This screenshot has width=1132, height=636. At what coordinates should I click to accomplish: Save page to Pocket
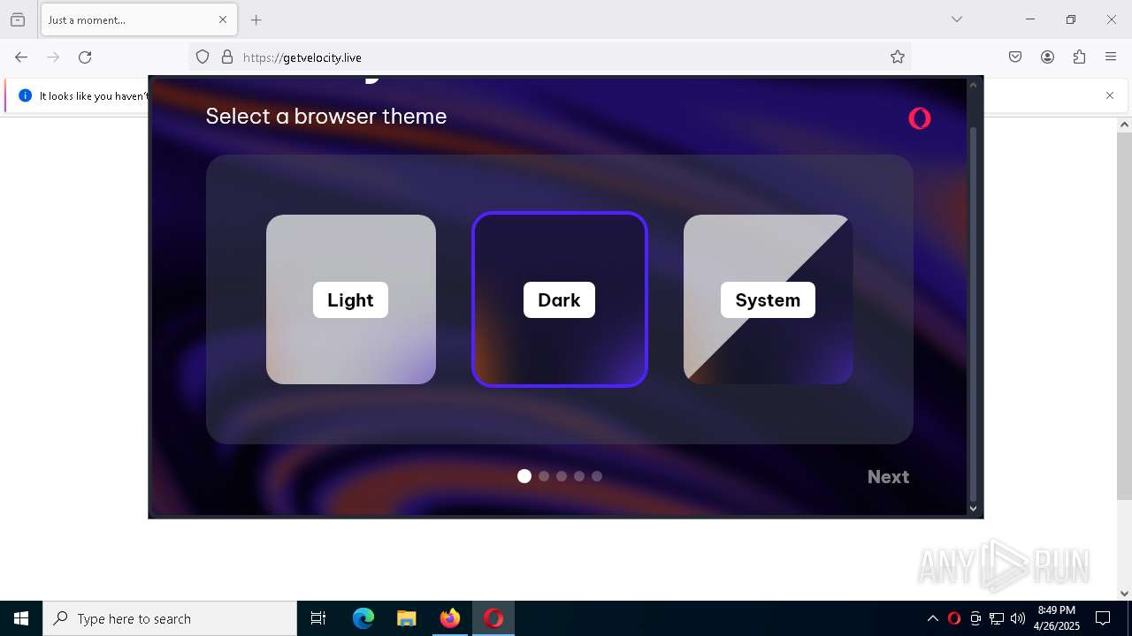pos(1015,57)
